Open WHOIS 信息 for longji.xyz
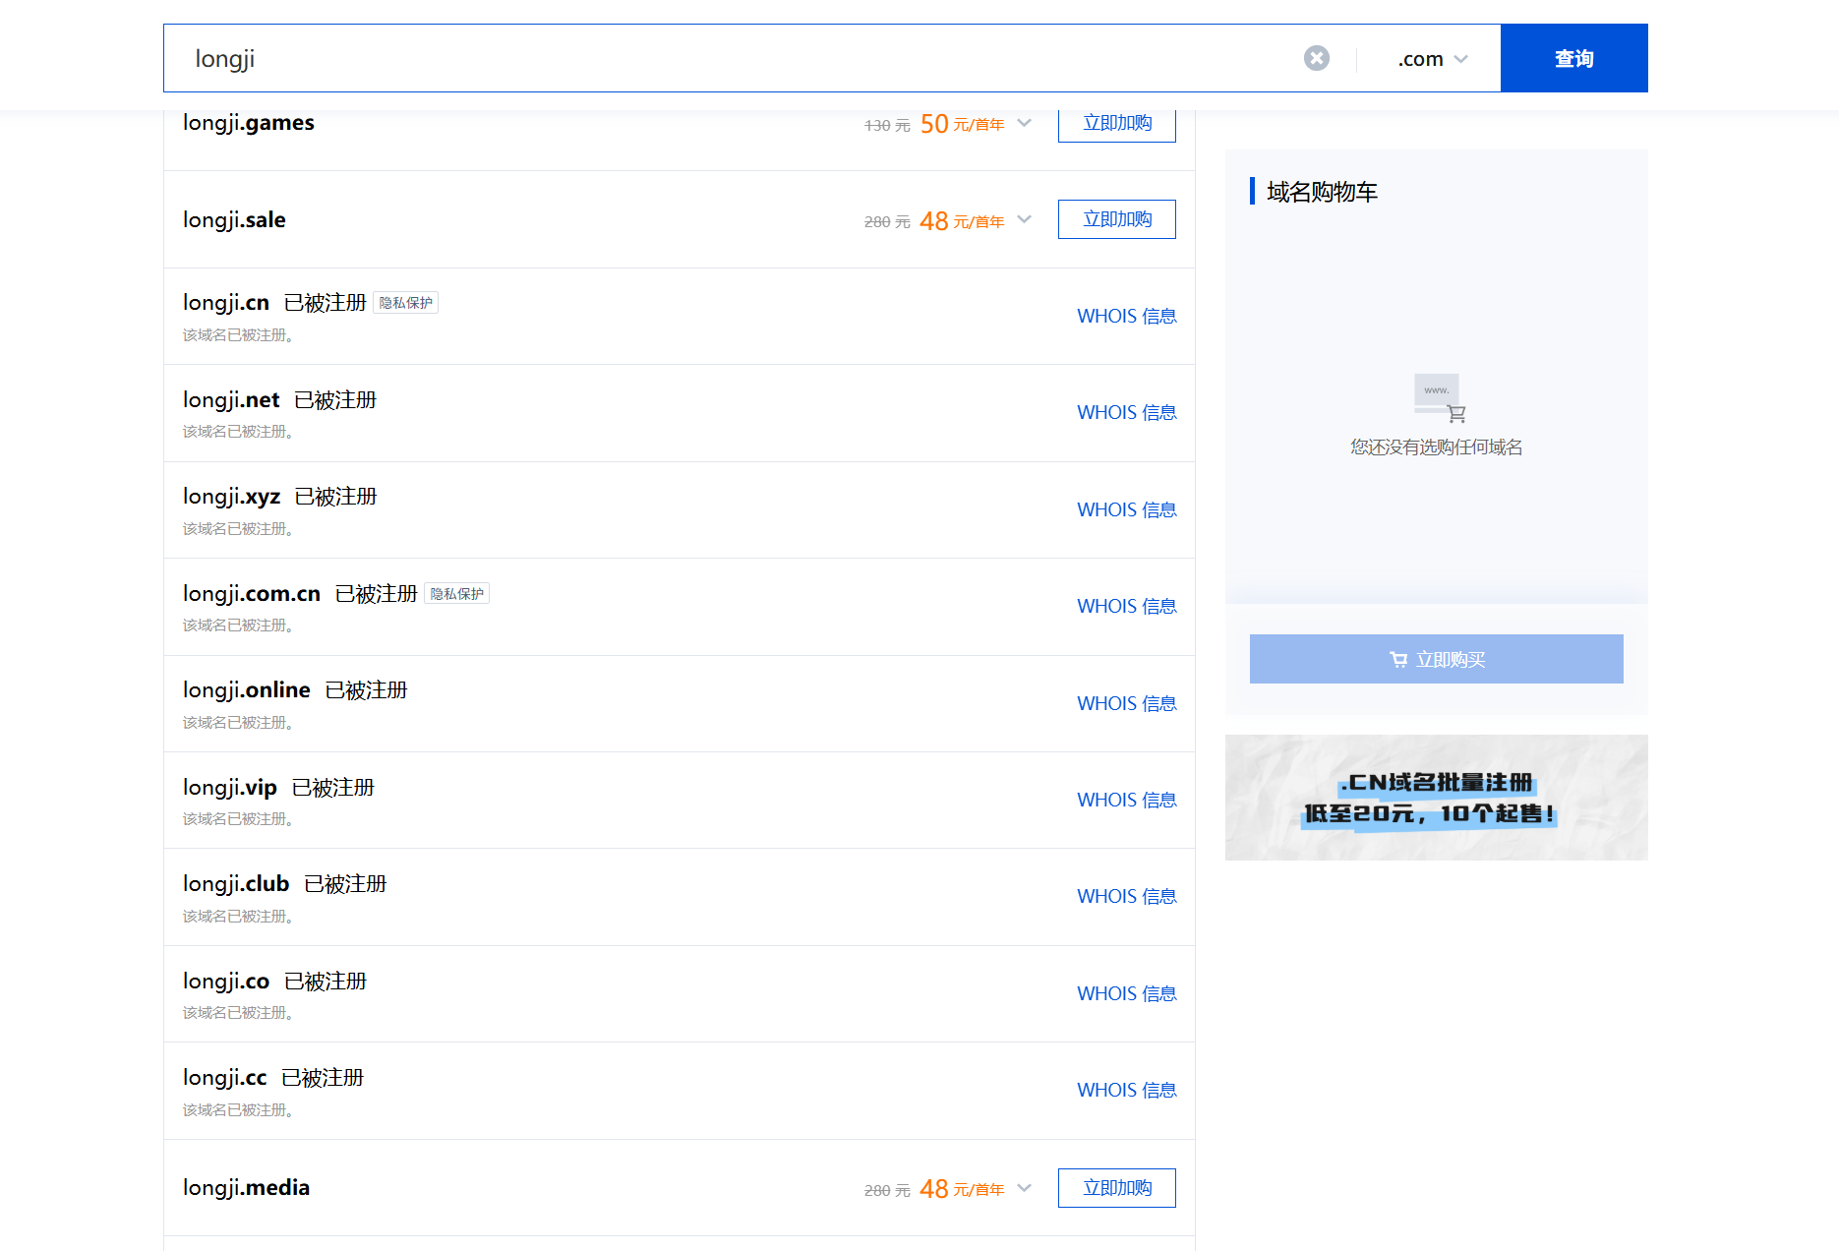 (x=1127, y=509)
